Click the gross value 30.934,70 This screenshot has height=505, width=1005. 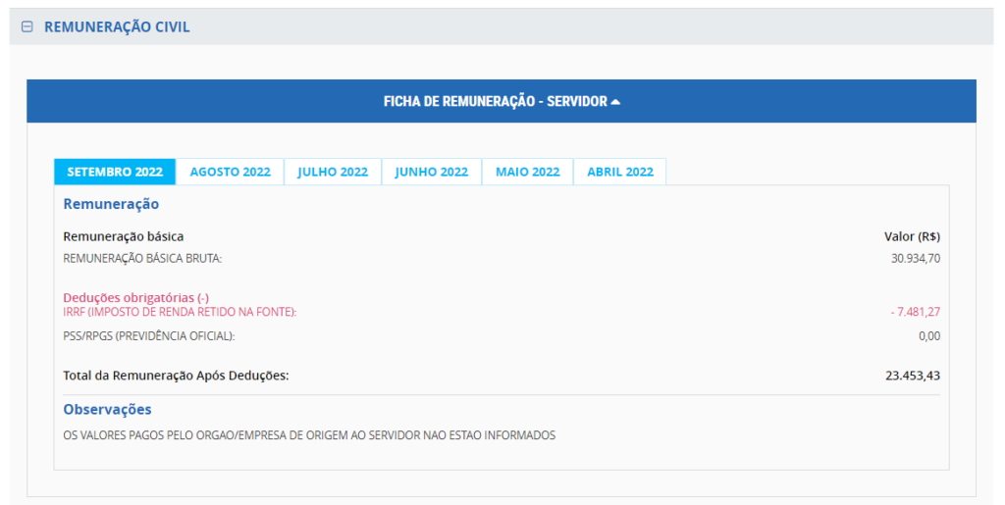click(915, 259)
